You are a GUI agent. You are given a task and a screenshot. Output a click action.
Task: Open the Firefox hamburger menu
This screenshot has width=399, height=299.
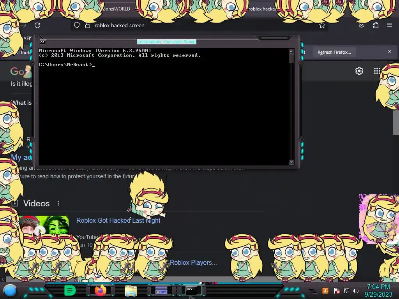(390, 25)
